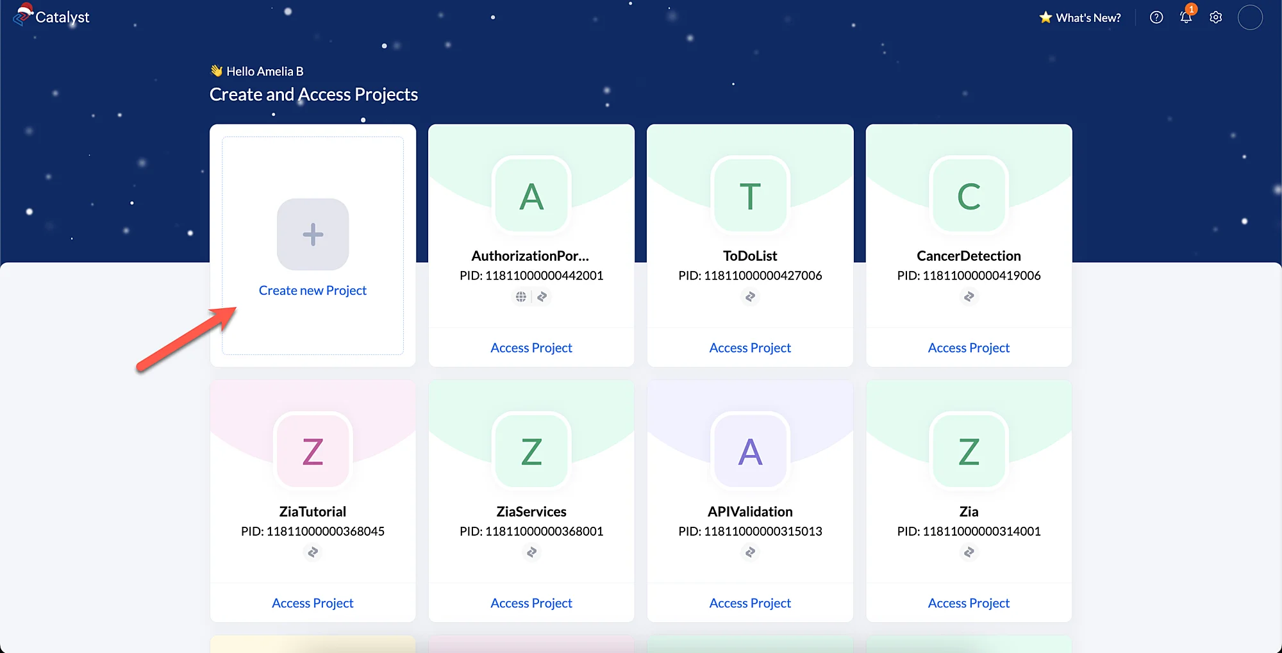This screenshot has height=653, width=1282.
Task: Click the Catalyst brand name
Action: click(62, 17)
